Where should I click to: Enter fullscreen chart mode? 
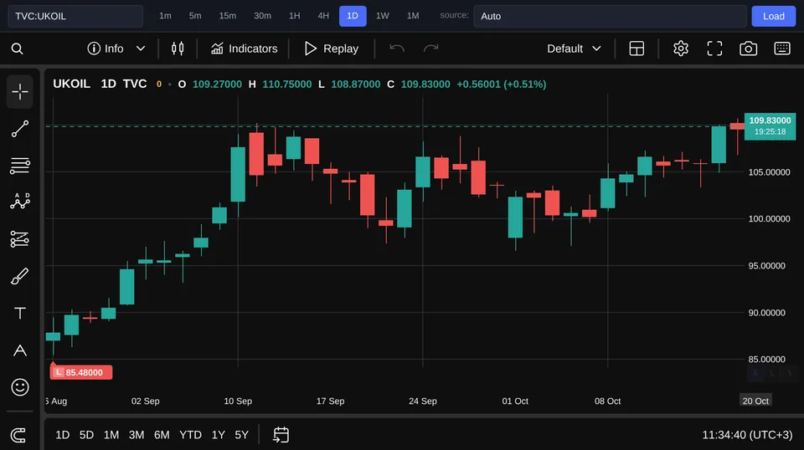(x=714, y=49)
